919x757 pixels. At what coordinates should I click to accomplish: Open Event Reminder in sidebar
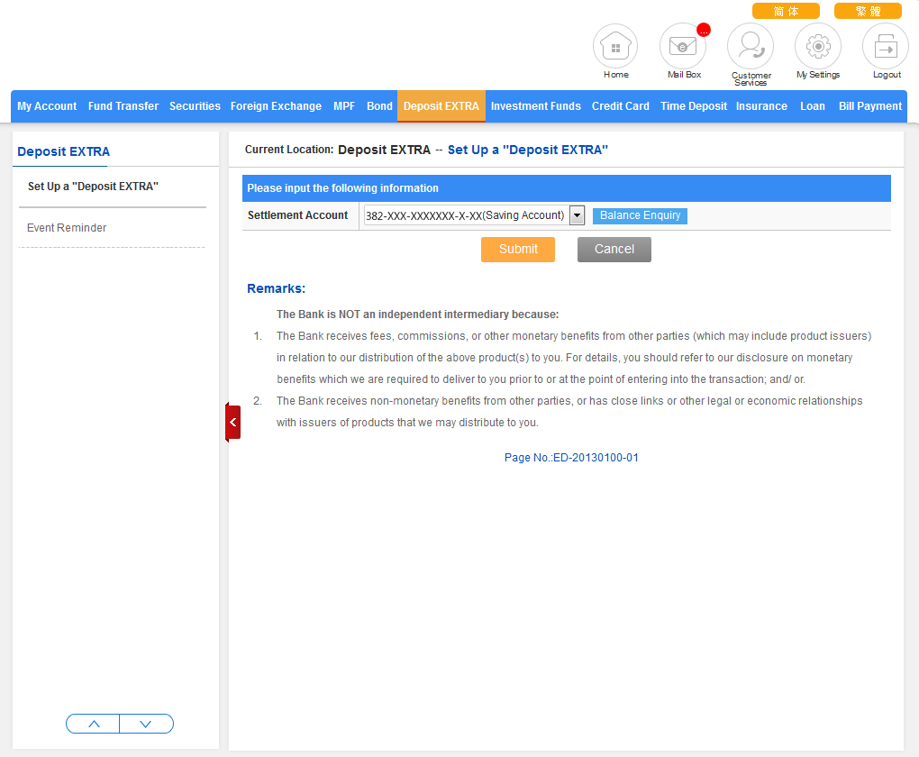(x=67, y=228)
